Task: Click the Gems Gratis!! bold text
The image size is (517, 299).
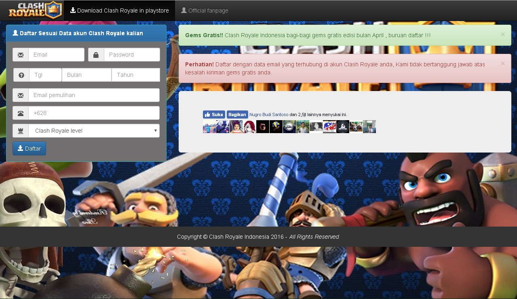Action: tap(204, 35)
